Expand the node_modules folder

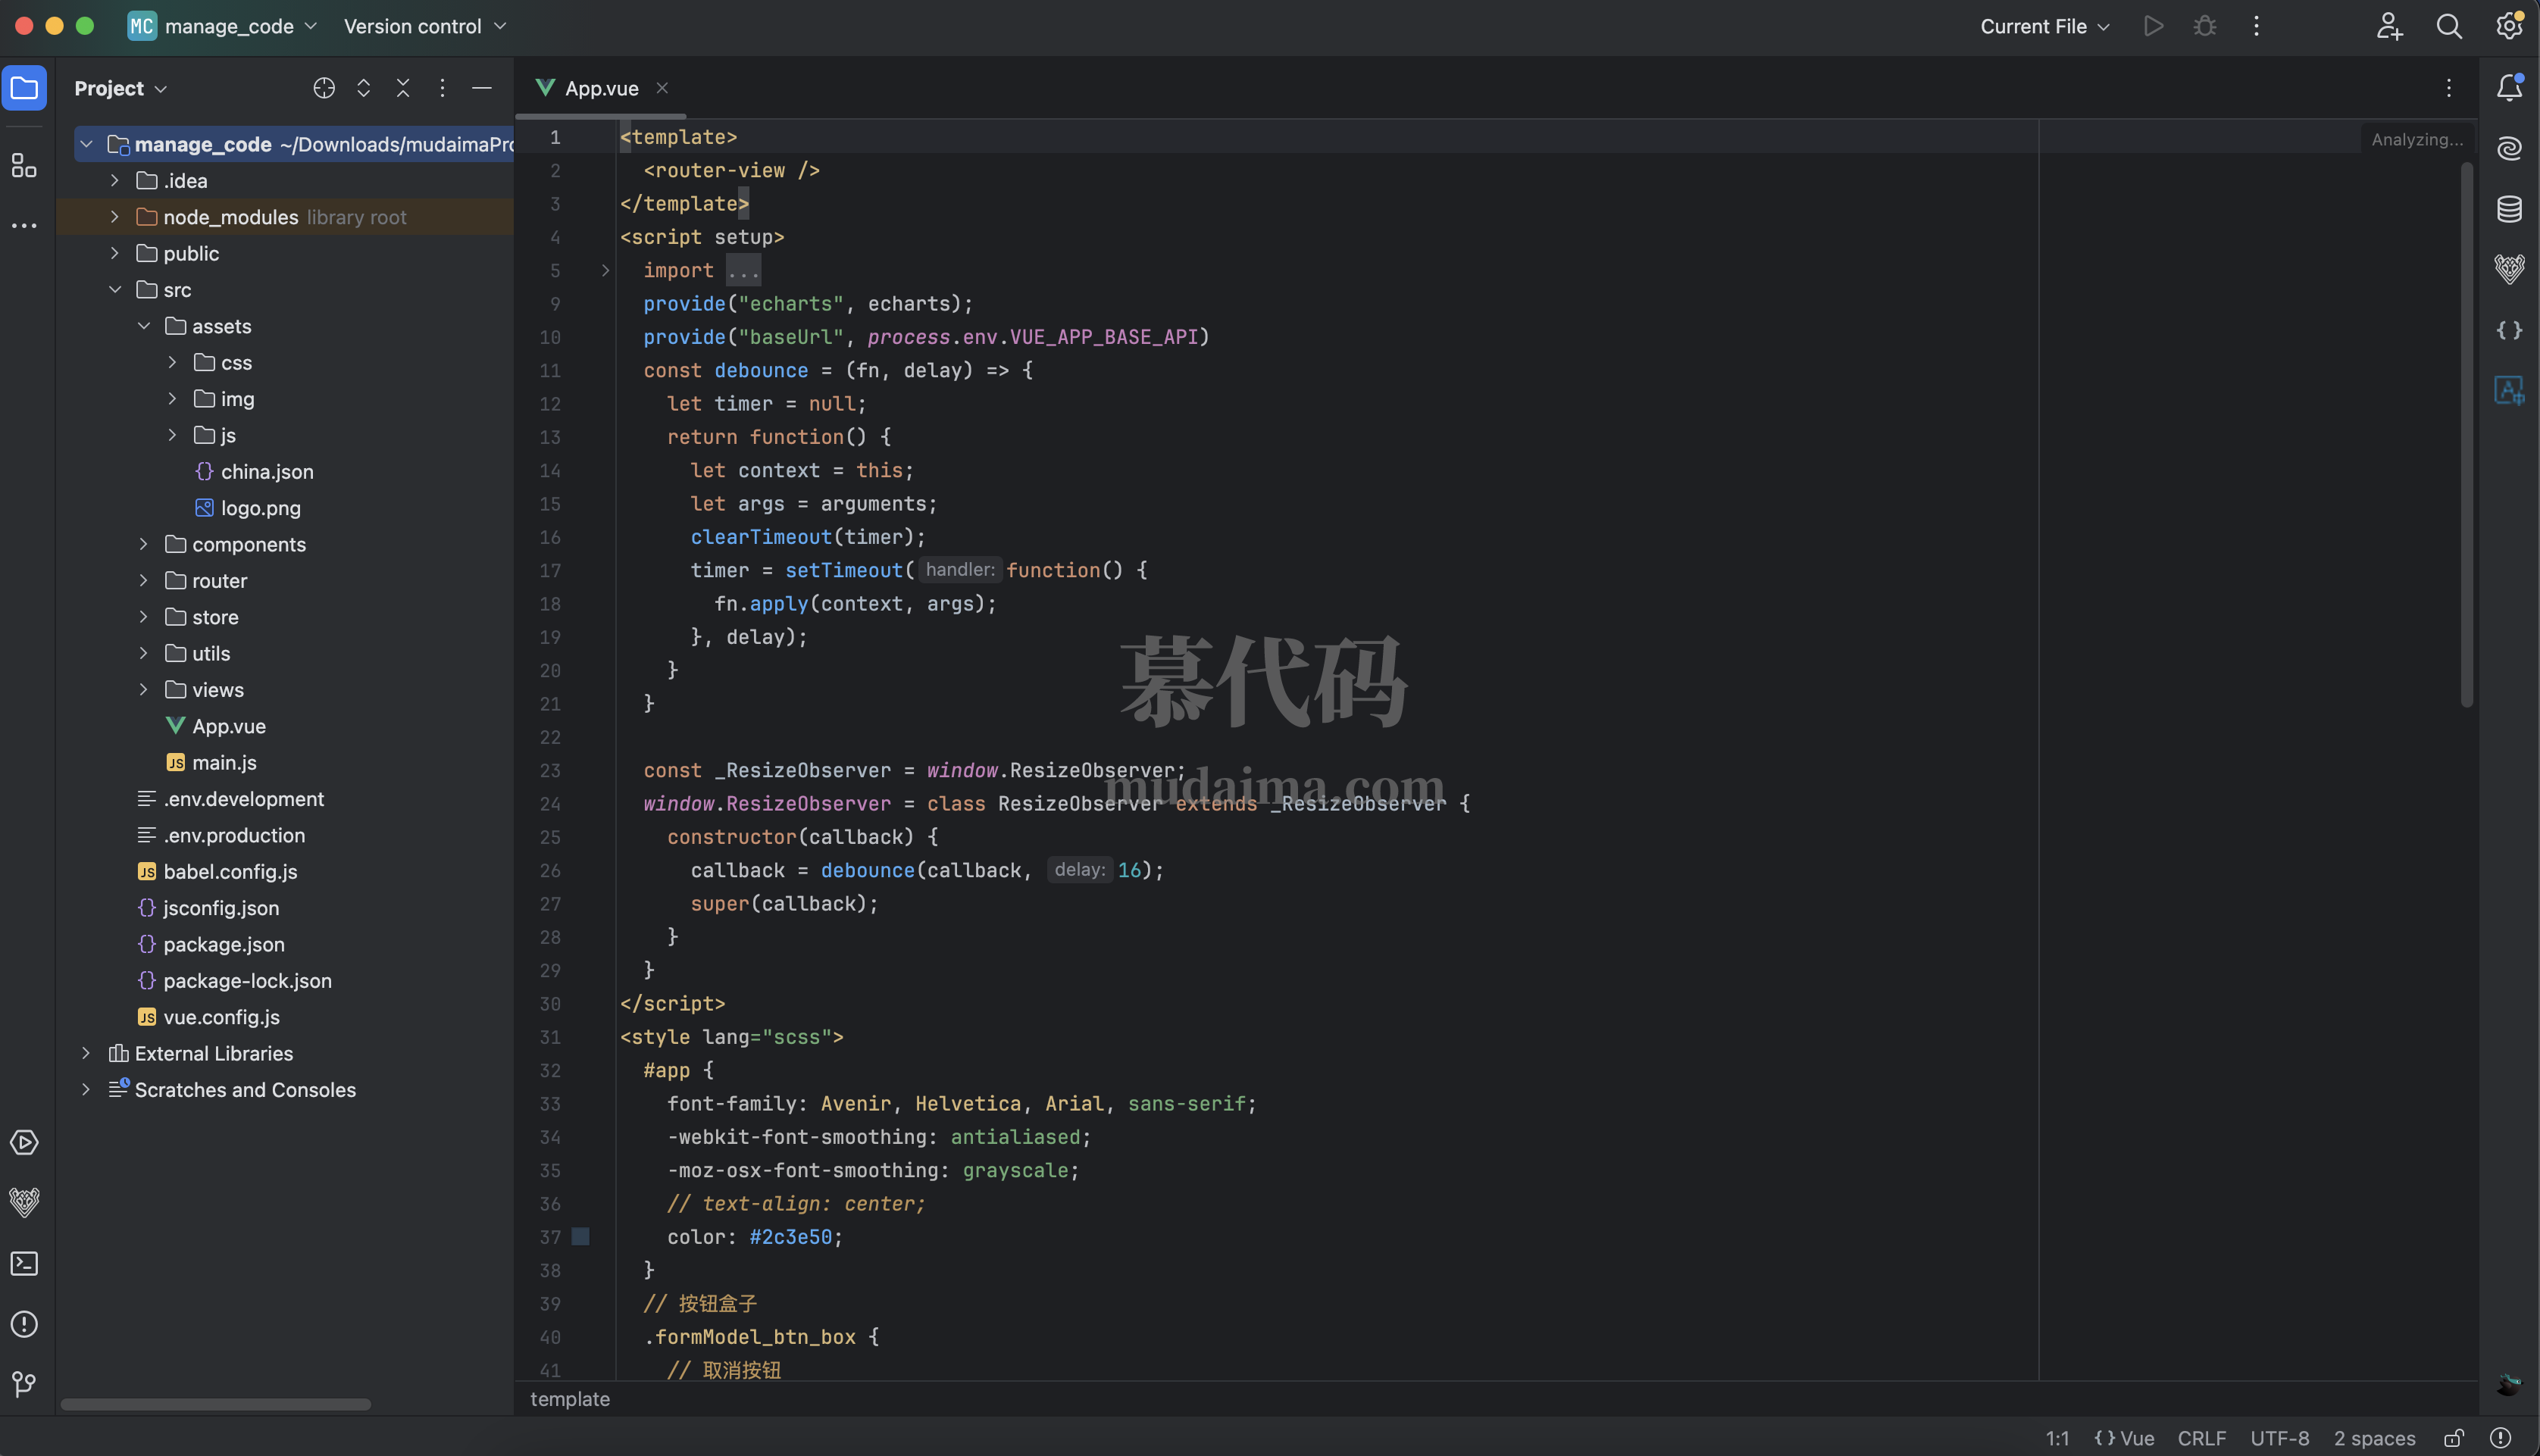pos(114,216)
